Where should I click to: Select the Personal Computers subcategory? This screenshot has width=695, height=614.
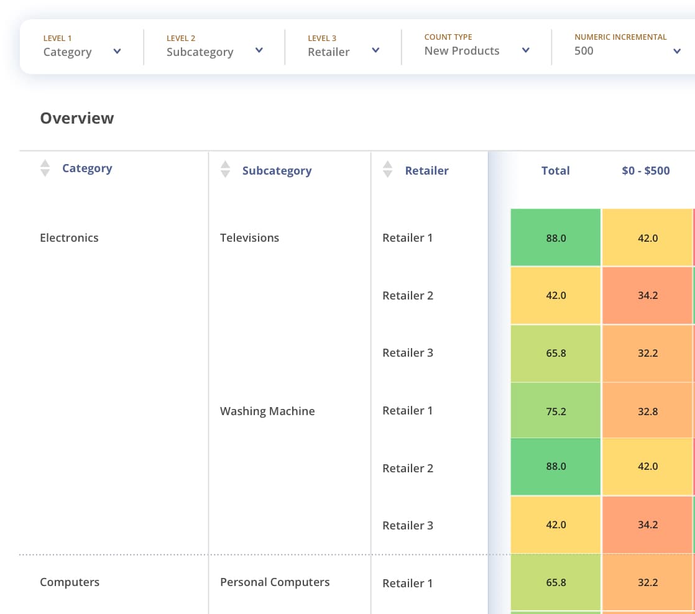pyautogui.click(x=275, y=582)
